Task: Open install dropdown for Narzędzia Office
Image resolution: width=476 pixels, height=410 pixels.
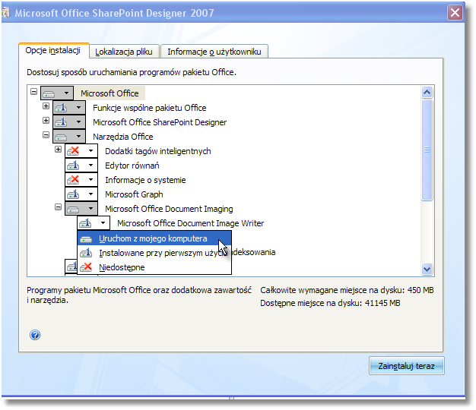Action: 69,137
